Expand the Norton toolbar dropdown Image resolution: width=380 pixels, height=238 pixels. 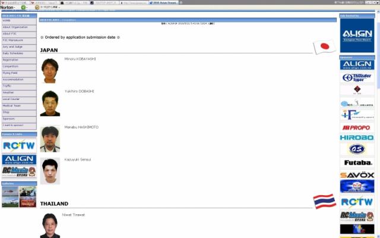point(13,7)
